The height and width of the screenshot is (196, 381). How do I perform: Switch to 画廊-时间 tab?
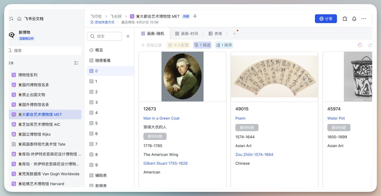187,33
